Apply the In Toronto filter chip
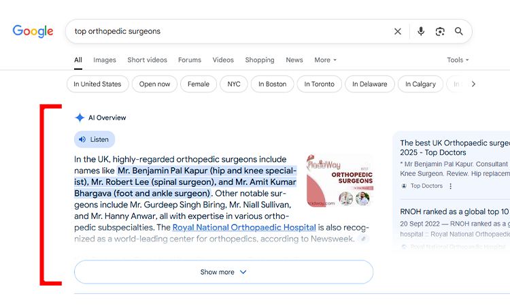Image resolution: width=510 pixels, height=306 pixels. [319, 84]
